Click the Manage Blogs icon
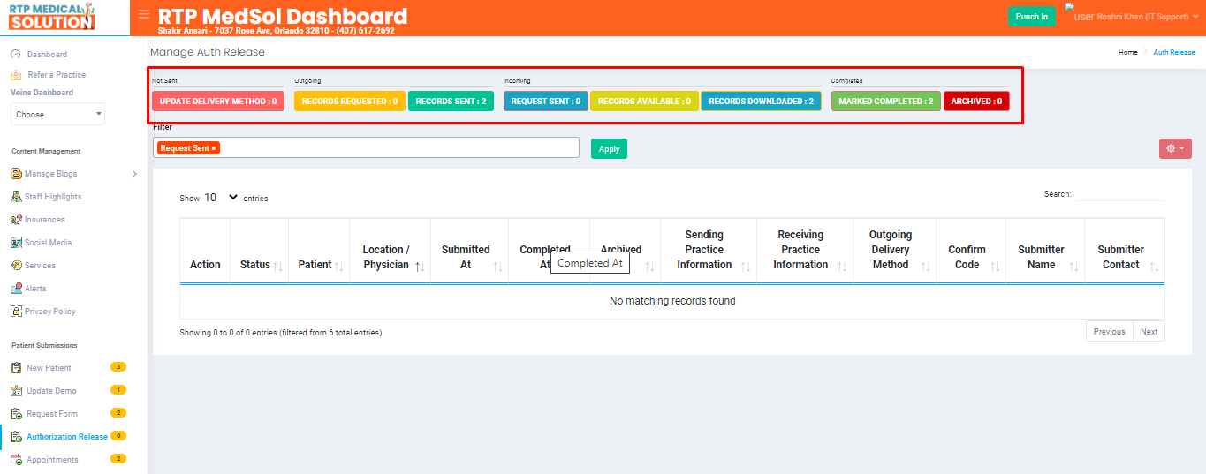 tap(16, 174)
